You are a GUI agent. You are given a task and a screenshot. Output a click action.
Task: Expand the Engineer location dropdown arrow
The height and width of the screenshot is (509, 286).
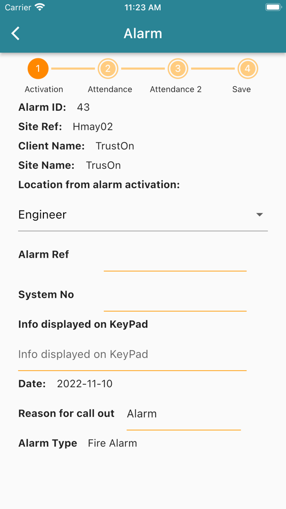(259, 214)
